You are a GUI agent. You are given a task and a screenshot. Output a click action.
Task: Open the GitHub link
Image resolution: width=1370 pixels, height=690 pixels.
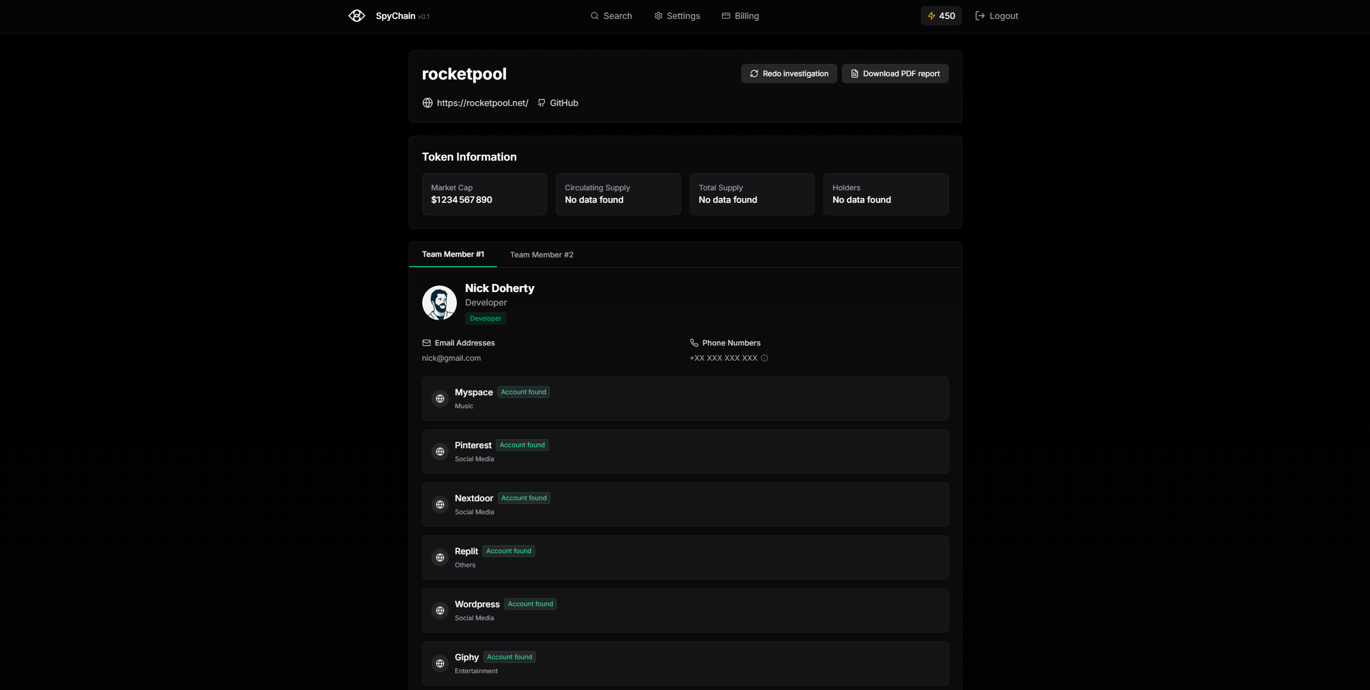[563, 103]
